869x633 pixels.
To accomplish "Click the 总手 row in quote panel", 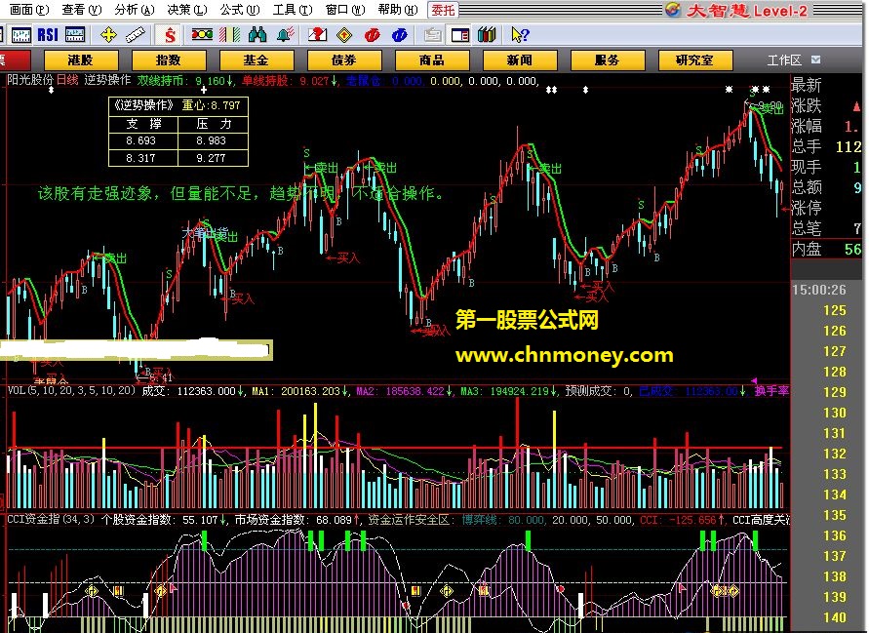I will pyautogui.click(x=826, y=146).
